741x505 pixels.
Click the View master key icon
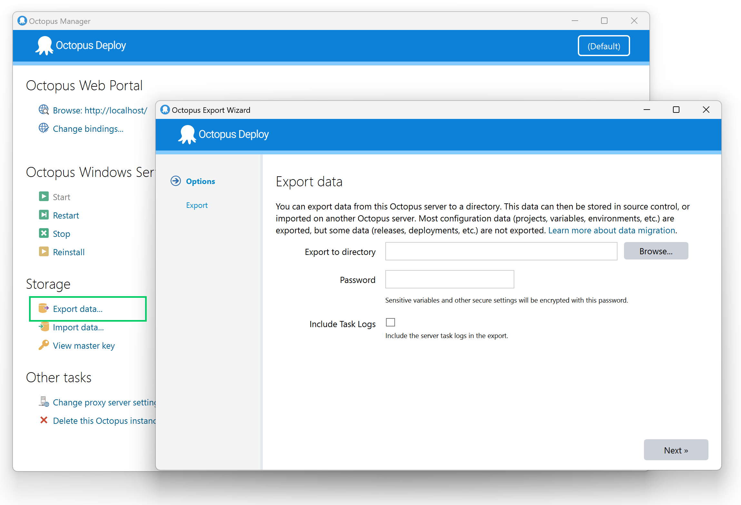[x=44, y=345]
